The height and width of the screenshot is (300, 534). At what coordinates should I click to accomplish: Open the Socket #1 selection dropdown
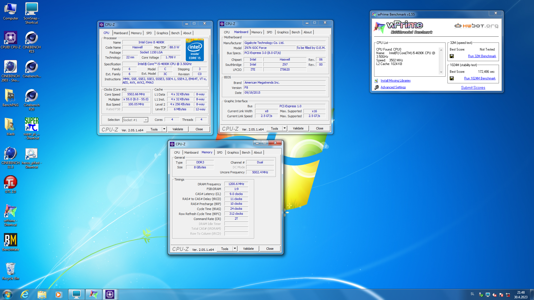tap(135, 120)
